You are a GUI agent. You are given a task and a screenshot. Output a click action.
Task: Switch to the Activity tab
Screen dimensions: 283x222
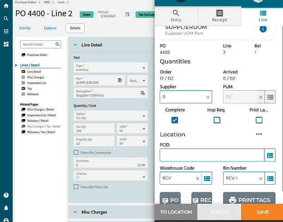25,28
